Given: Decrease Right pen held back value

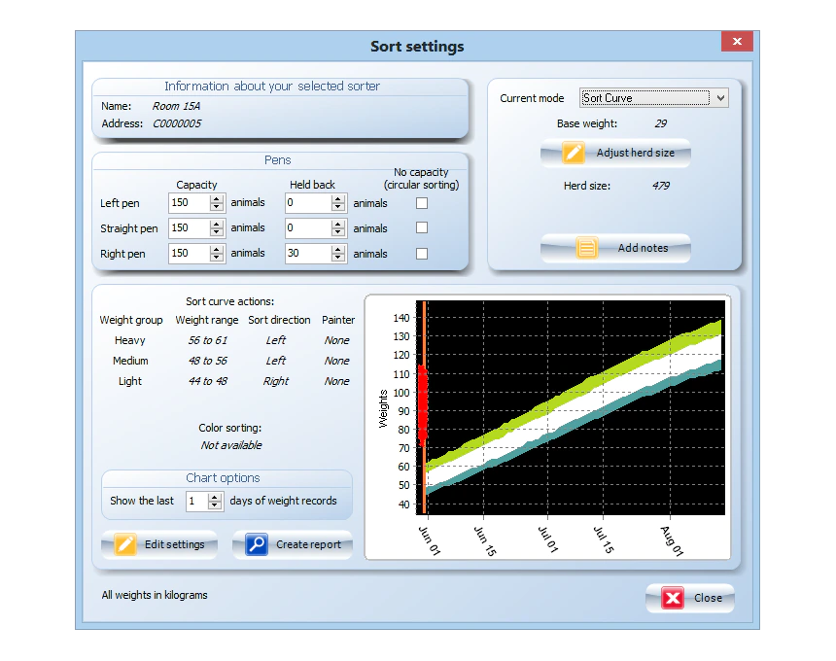Looking at the screenshot, I should pyautogui.click(x=338, y=259).
